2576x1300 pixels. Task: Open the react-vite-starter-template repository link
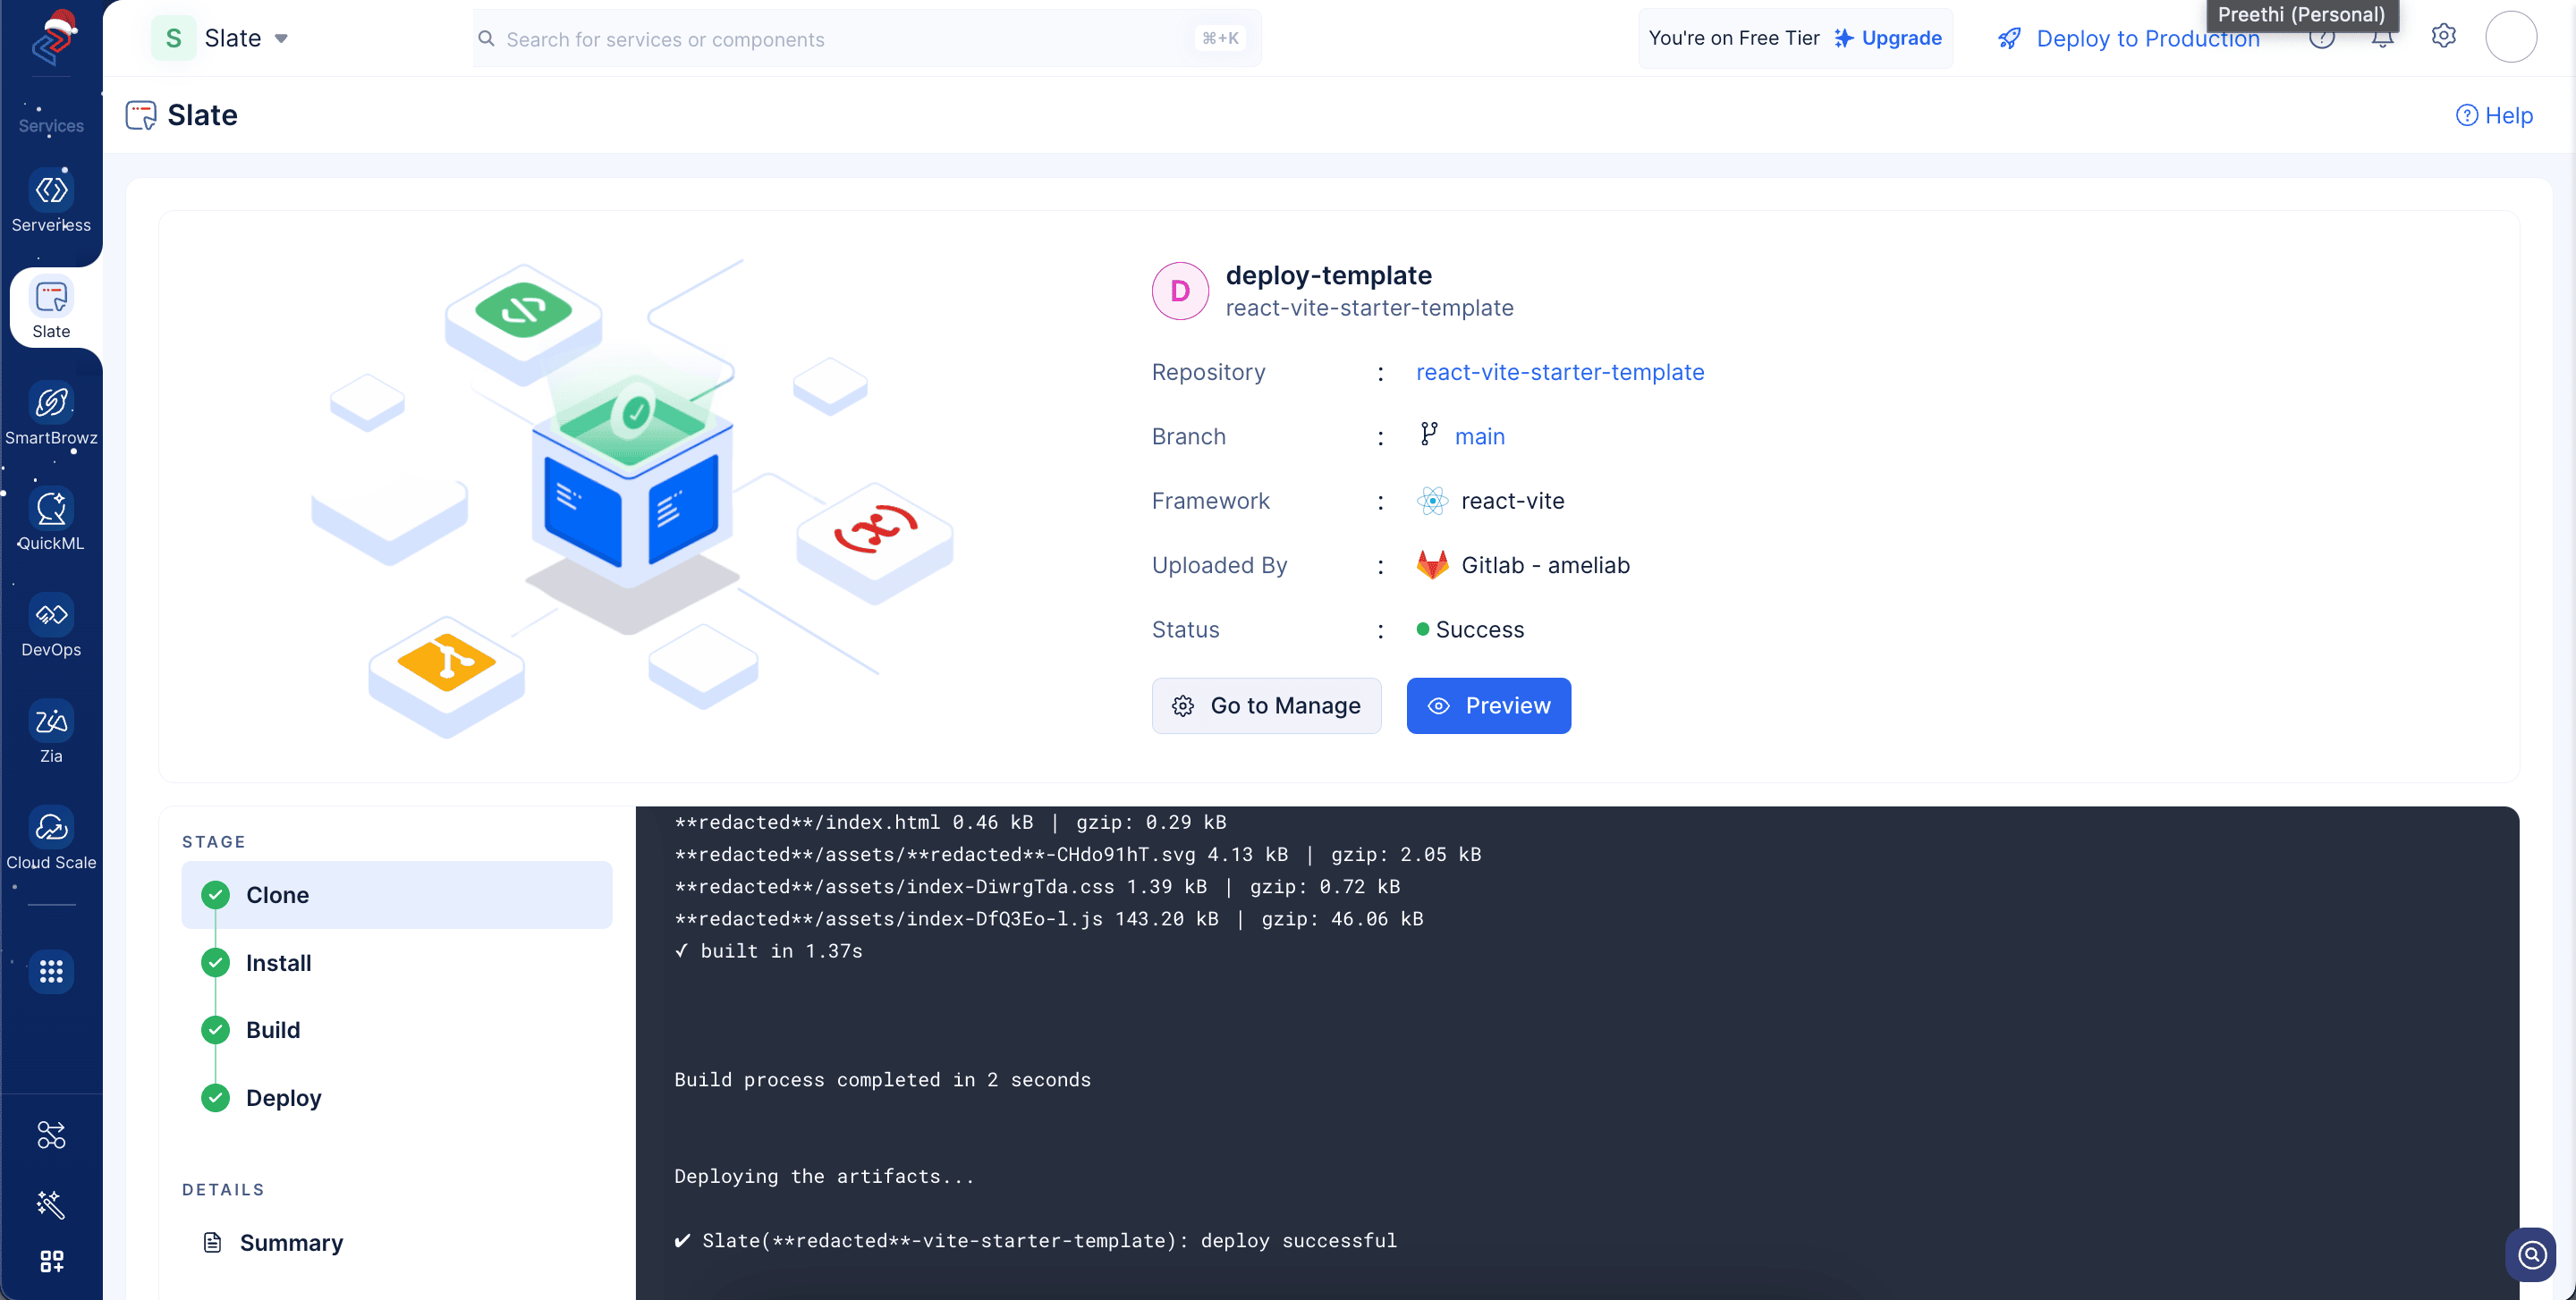(1560, 373)
